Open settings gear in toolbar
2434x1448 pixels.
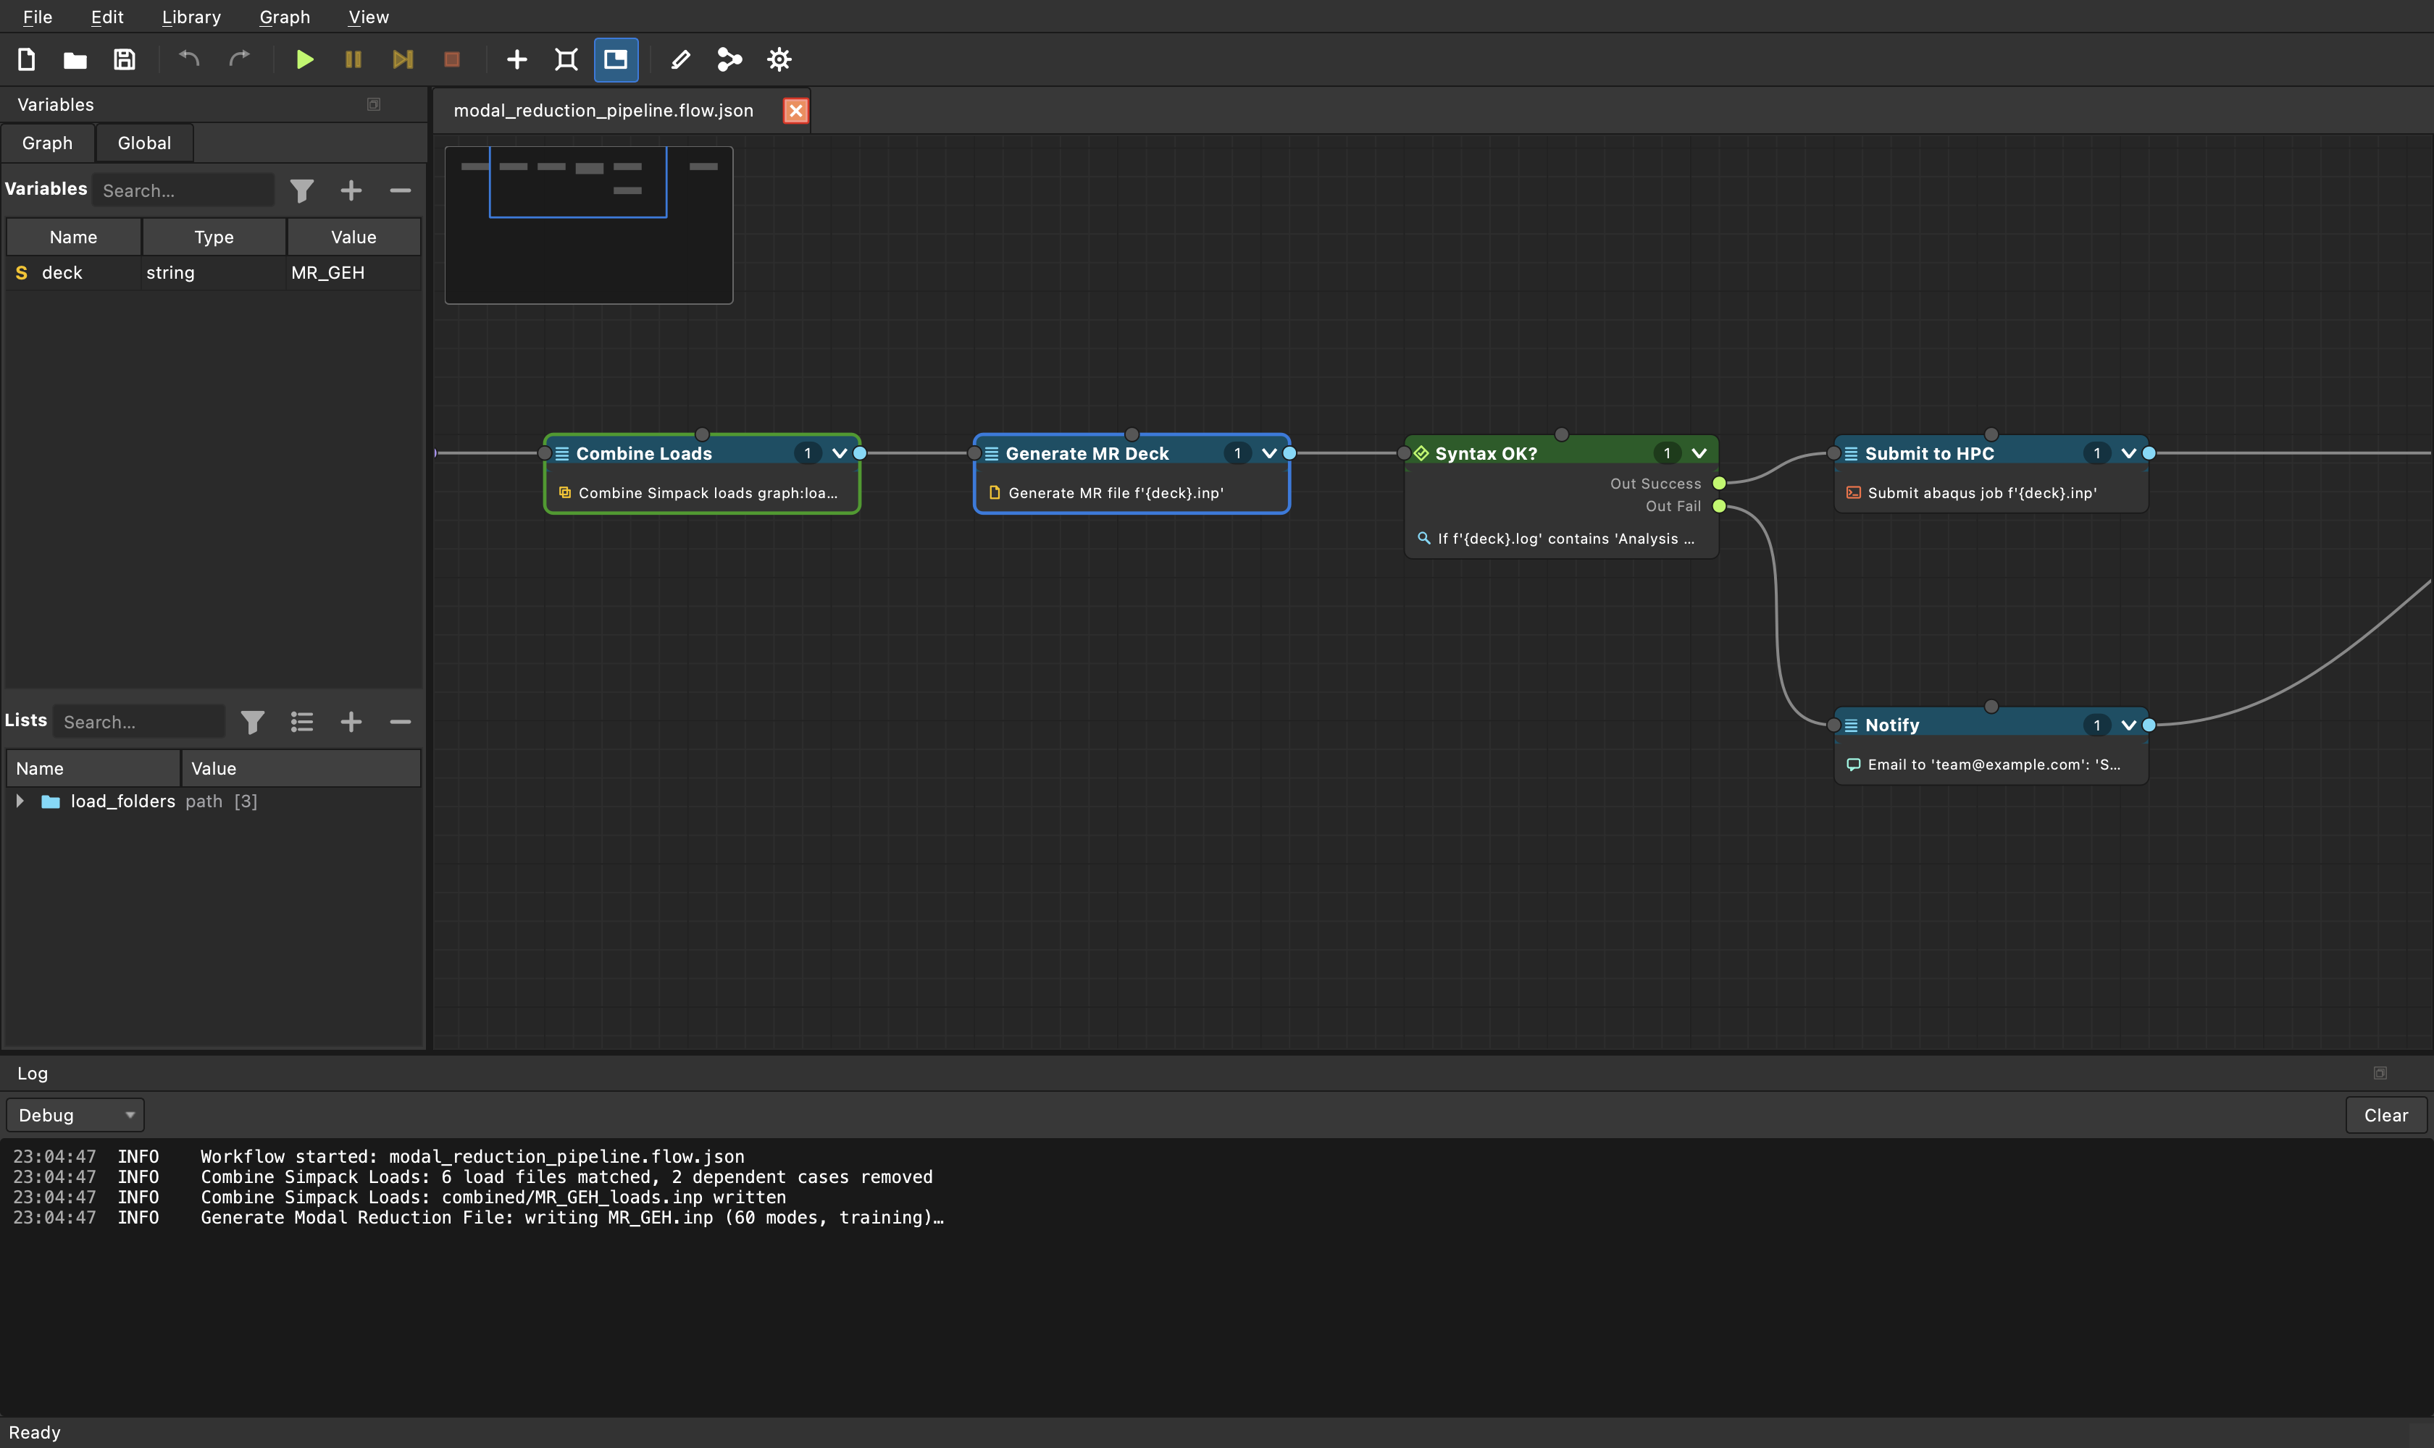(779, 59)
